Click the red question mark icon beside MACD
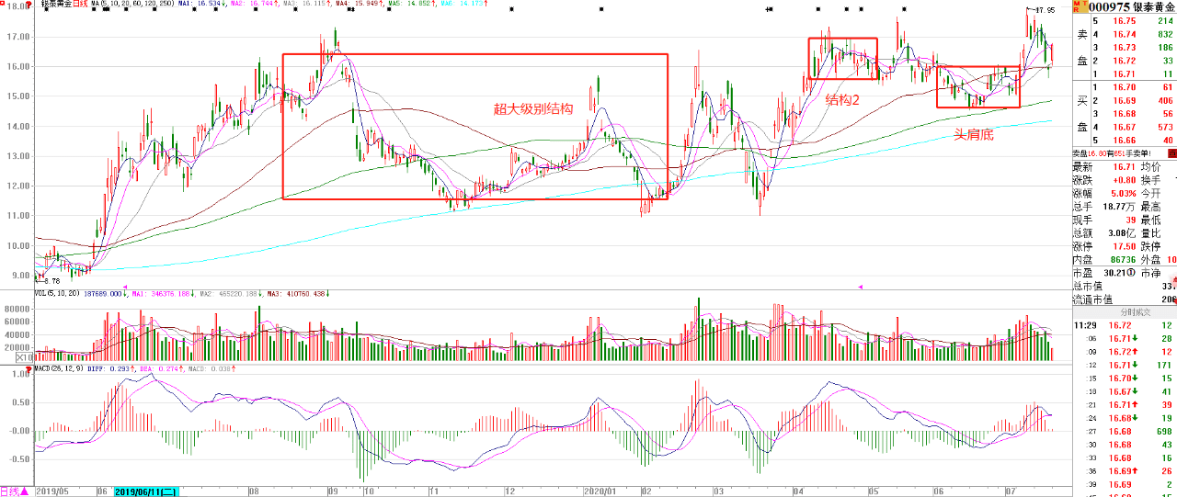This screenshot has height=497, width=1177. pyautogui.click(x=28, y=371)
